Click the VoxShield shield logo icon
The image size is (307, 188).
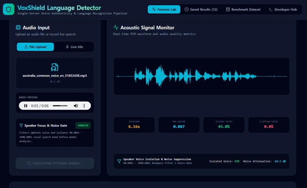point(9,9)
